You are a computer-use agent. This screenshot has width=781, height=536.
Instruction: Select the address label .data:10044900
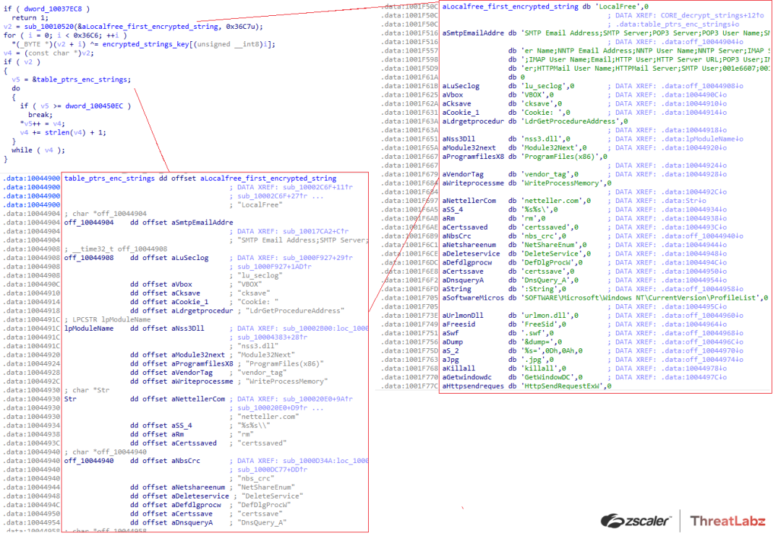coord(33,177)
